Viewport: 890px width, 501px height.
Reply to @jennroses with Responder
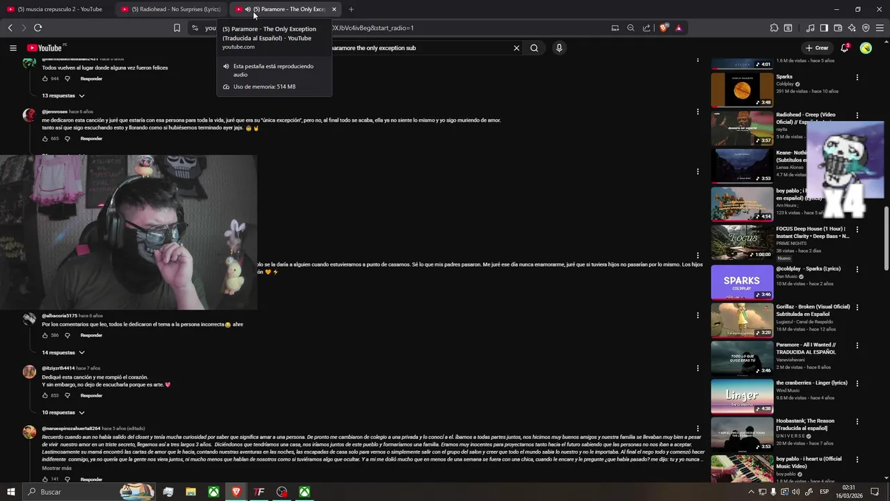point(91,138)
